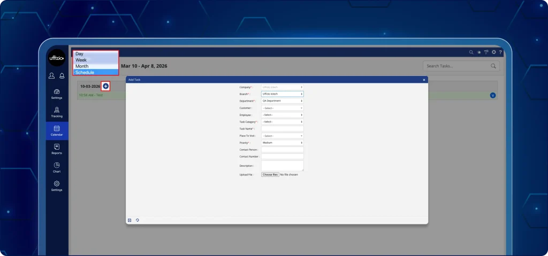This screenshot has height=256, width=548.
Task: Click the Search Tasks input field
Action: (x=461, y=66)
